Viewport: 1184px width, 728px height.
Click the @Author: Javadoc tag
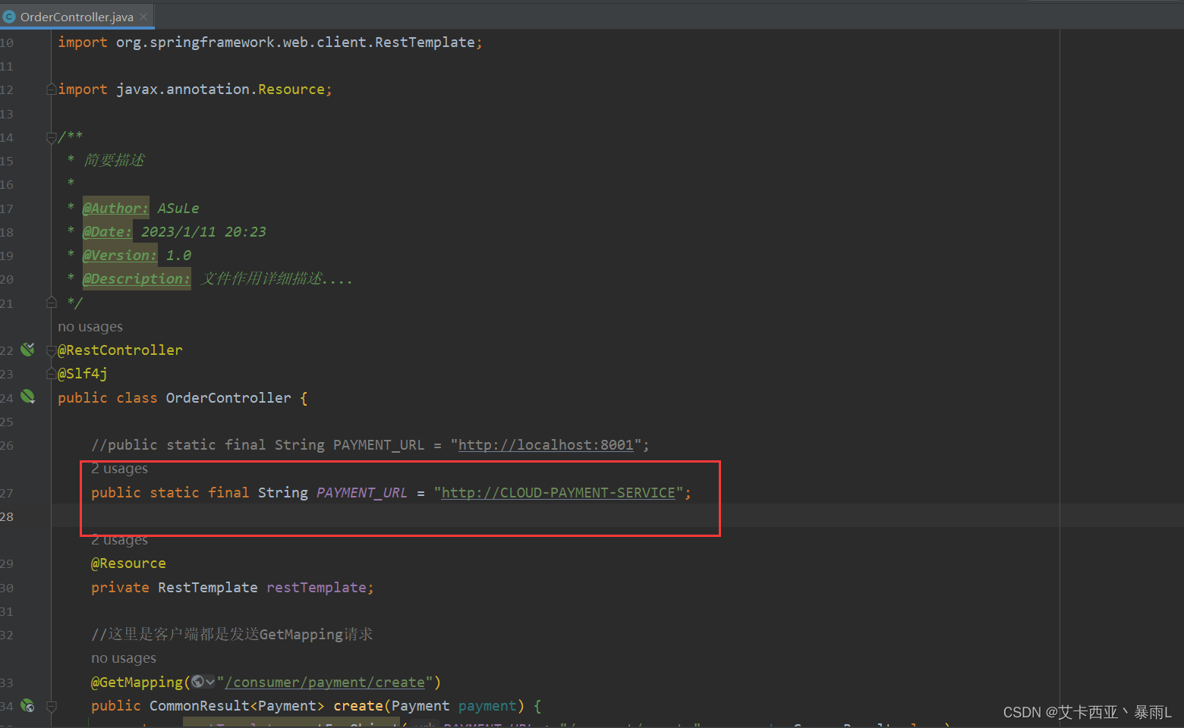(x=115, y=208)
